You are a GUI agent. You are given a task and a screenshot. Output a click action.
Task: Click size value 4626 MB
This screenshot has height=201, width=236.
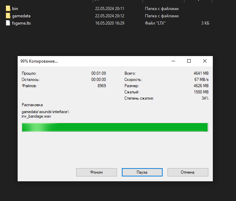(x=201, y=86)
